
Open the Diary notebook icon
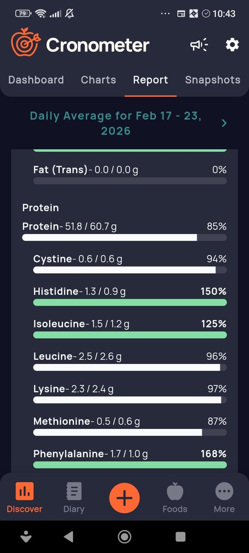point(74,491)
